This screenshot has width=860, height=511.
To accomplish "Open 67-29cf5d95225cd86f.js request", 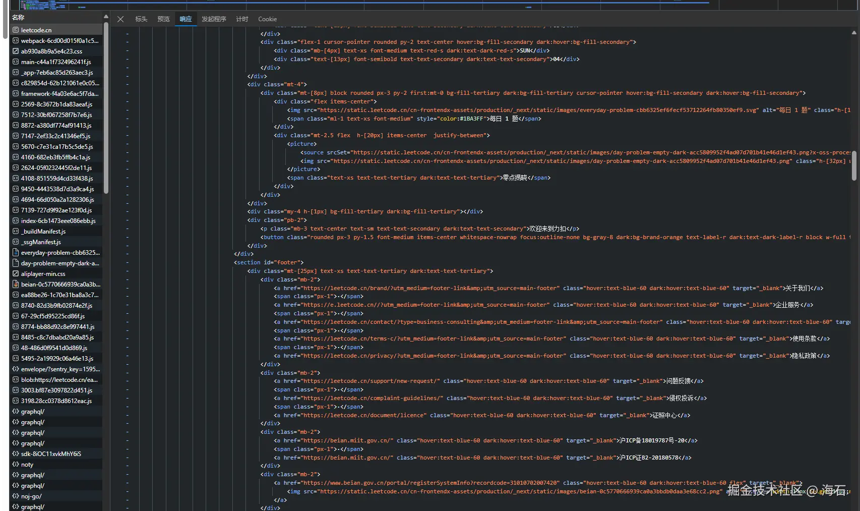I will 56,316.
